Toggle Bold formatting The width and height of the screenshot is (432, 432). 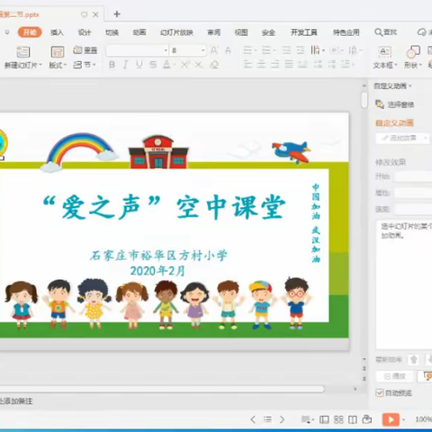112,65
